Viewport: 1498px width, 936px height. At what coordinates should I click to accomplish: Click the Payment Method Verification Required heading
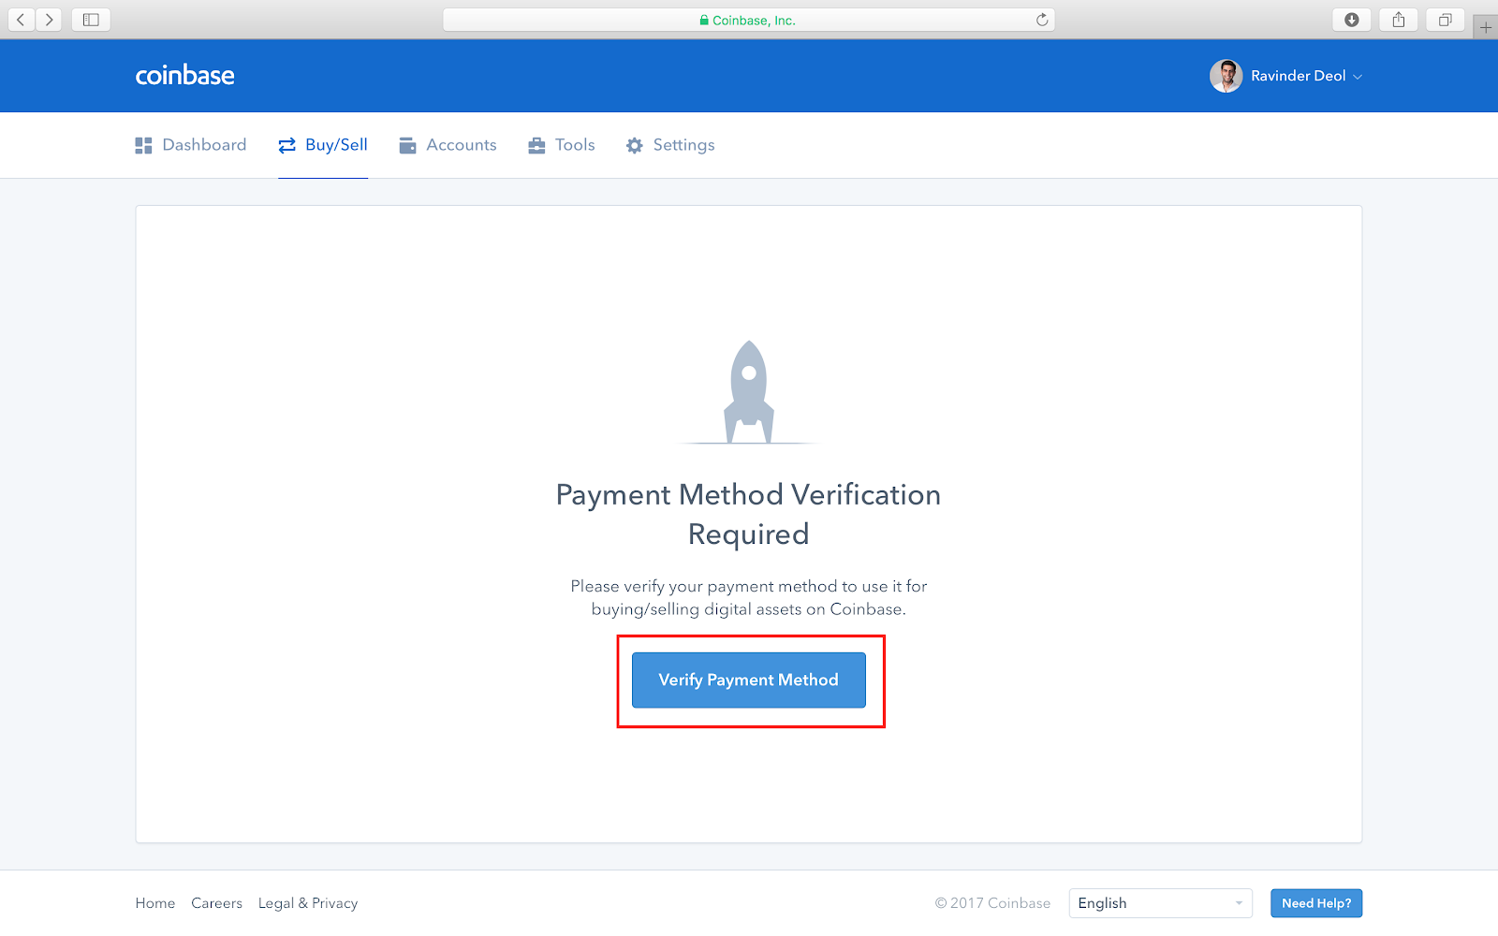pyautogui.click(x=749, y=514)
